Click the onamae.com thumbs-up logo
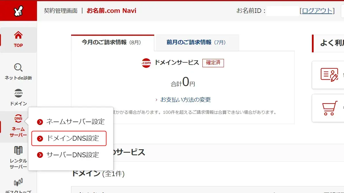 click(x=18, y=11)
